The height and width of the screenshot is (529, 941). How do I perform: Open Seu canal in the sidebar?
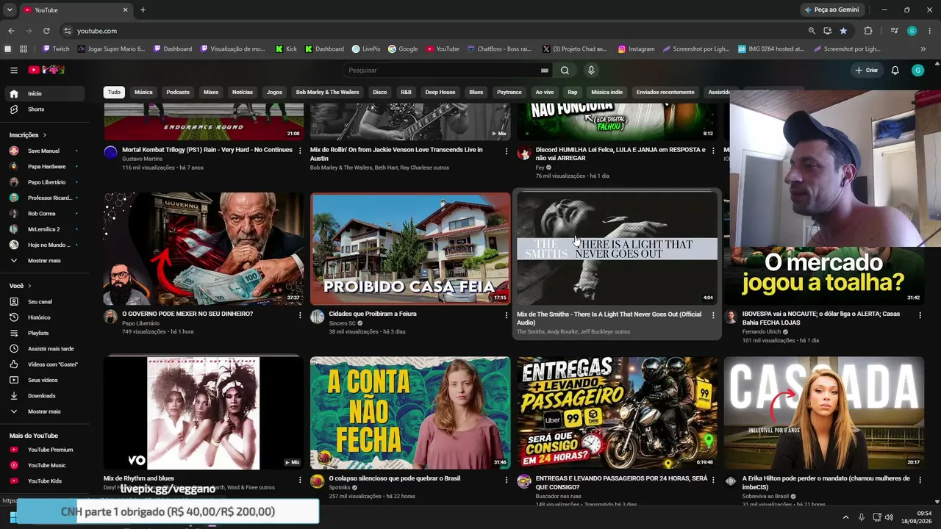[x=45, y=302]
